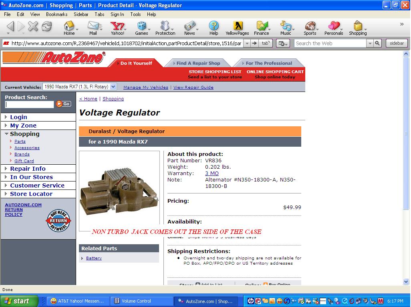Expand the address bar URL history dropdown
This screenshot has height=307, width=411.
point(247,43)
